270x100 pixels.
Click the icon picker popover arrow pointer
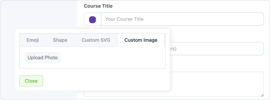[92, 27]
